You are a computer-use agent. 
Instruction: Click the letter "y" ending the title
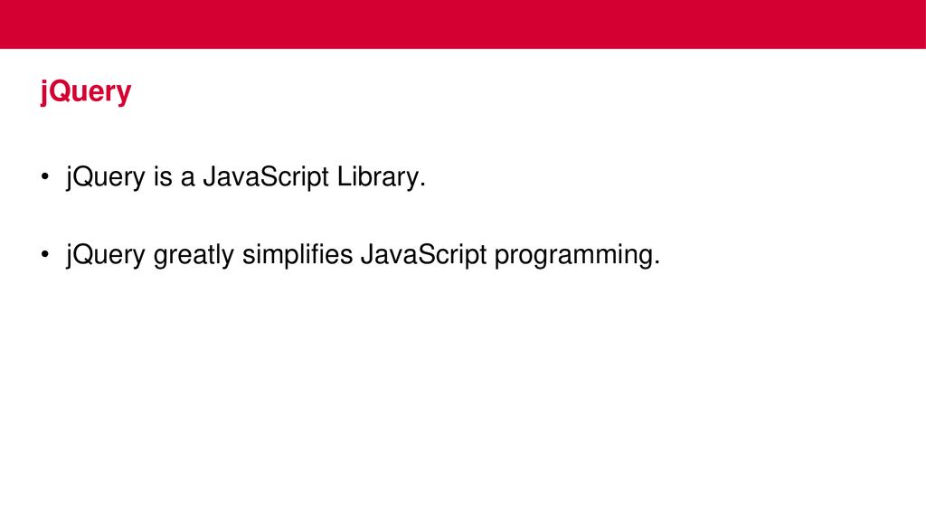click(x=125, y=95)
